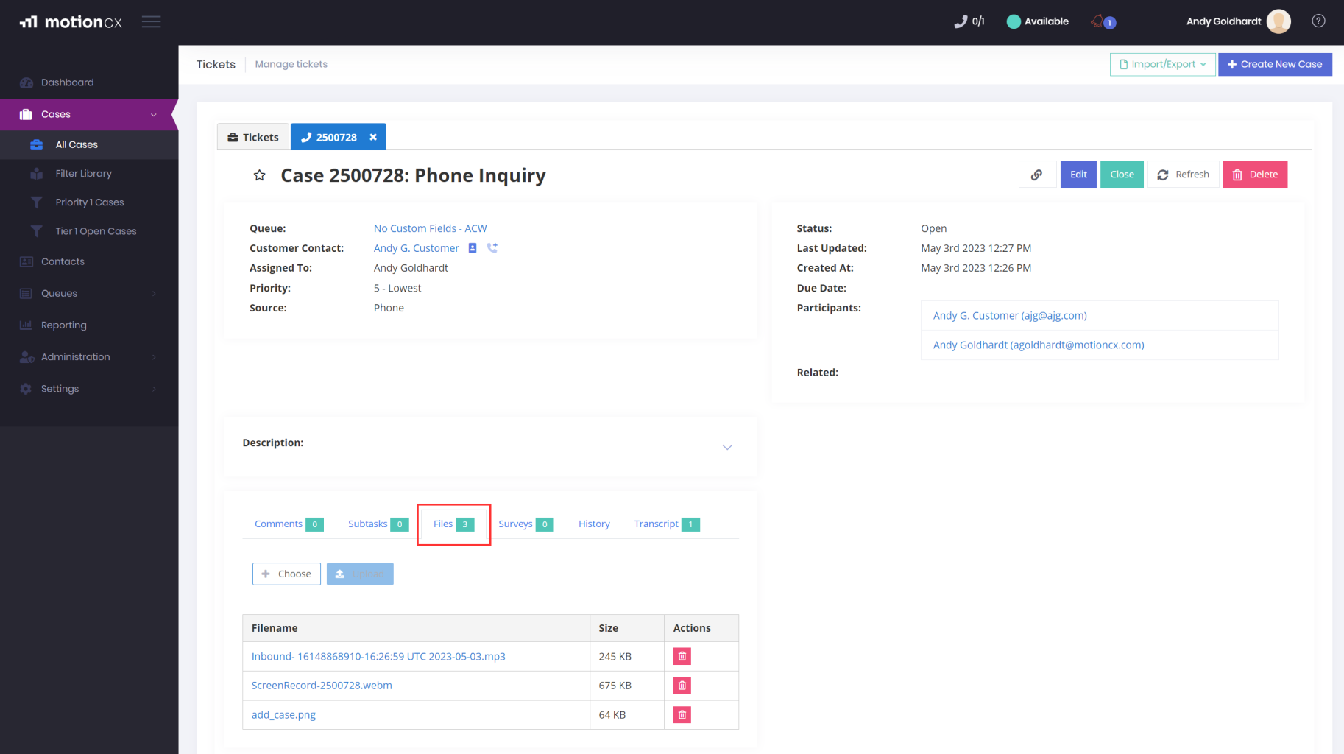Open add_case.png file link
Screen dimensions: 1344x754
tap(283, 715)
